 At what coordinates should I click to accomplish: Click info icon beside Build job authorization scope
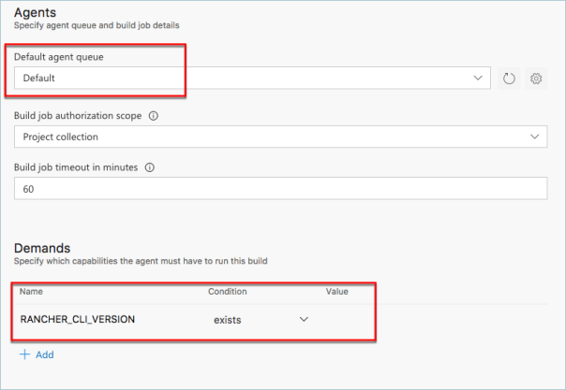click(153, 117)
